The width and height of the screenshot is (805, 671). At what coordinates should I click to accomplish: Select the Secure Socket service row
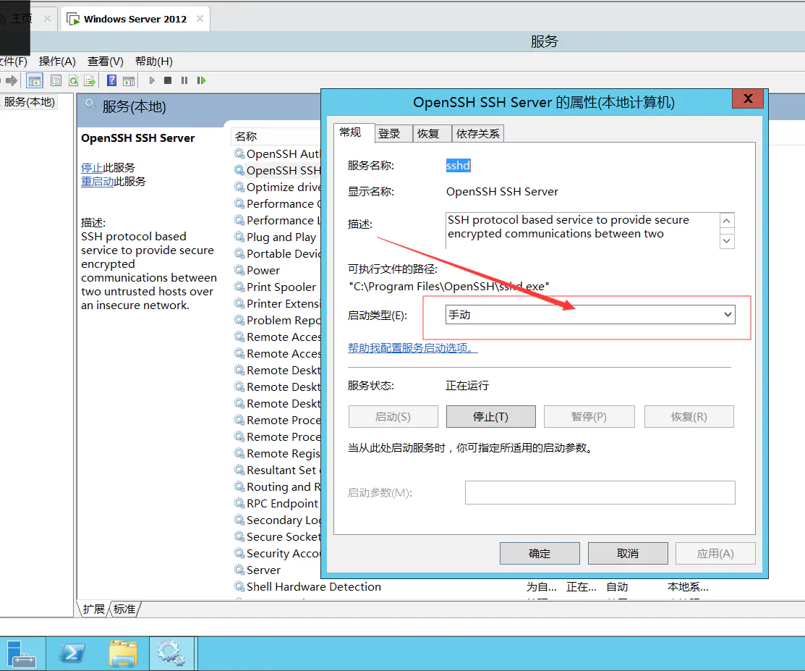click(x=277, y=536)
